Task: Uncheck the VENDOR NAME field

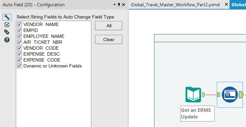Action: point(19,24)
